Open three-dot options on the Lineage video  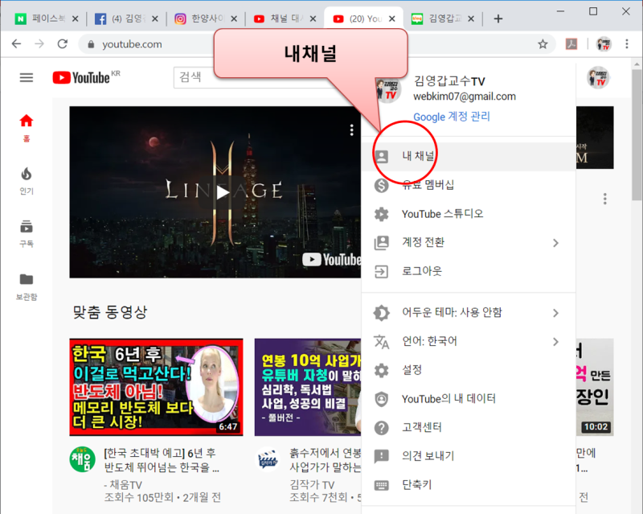351,130
